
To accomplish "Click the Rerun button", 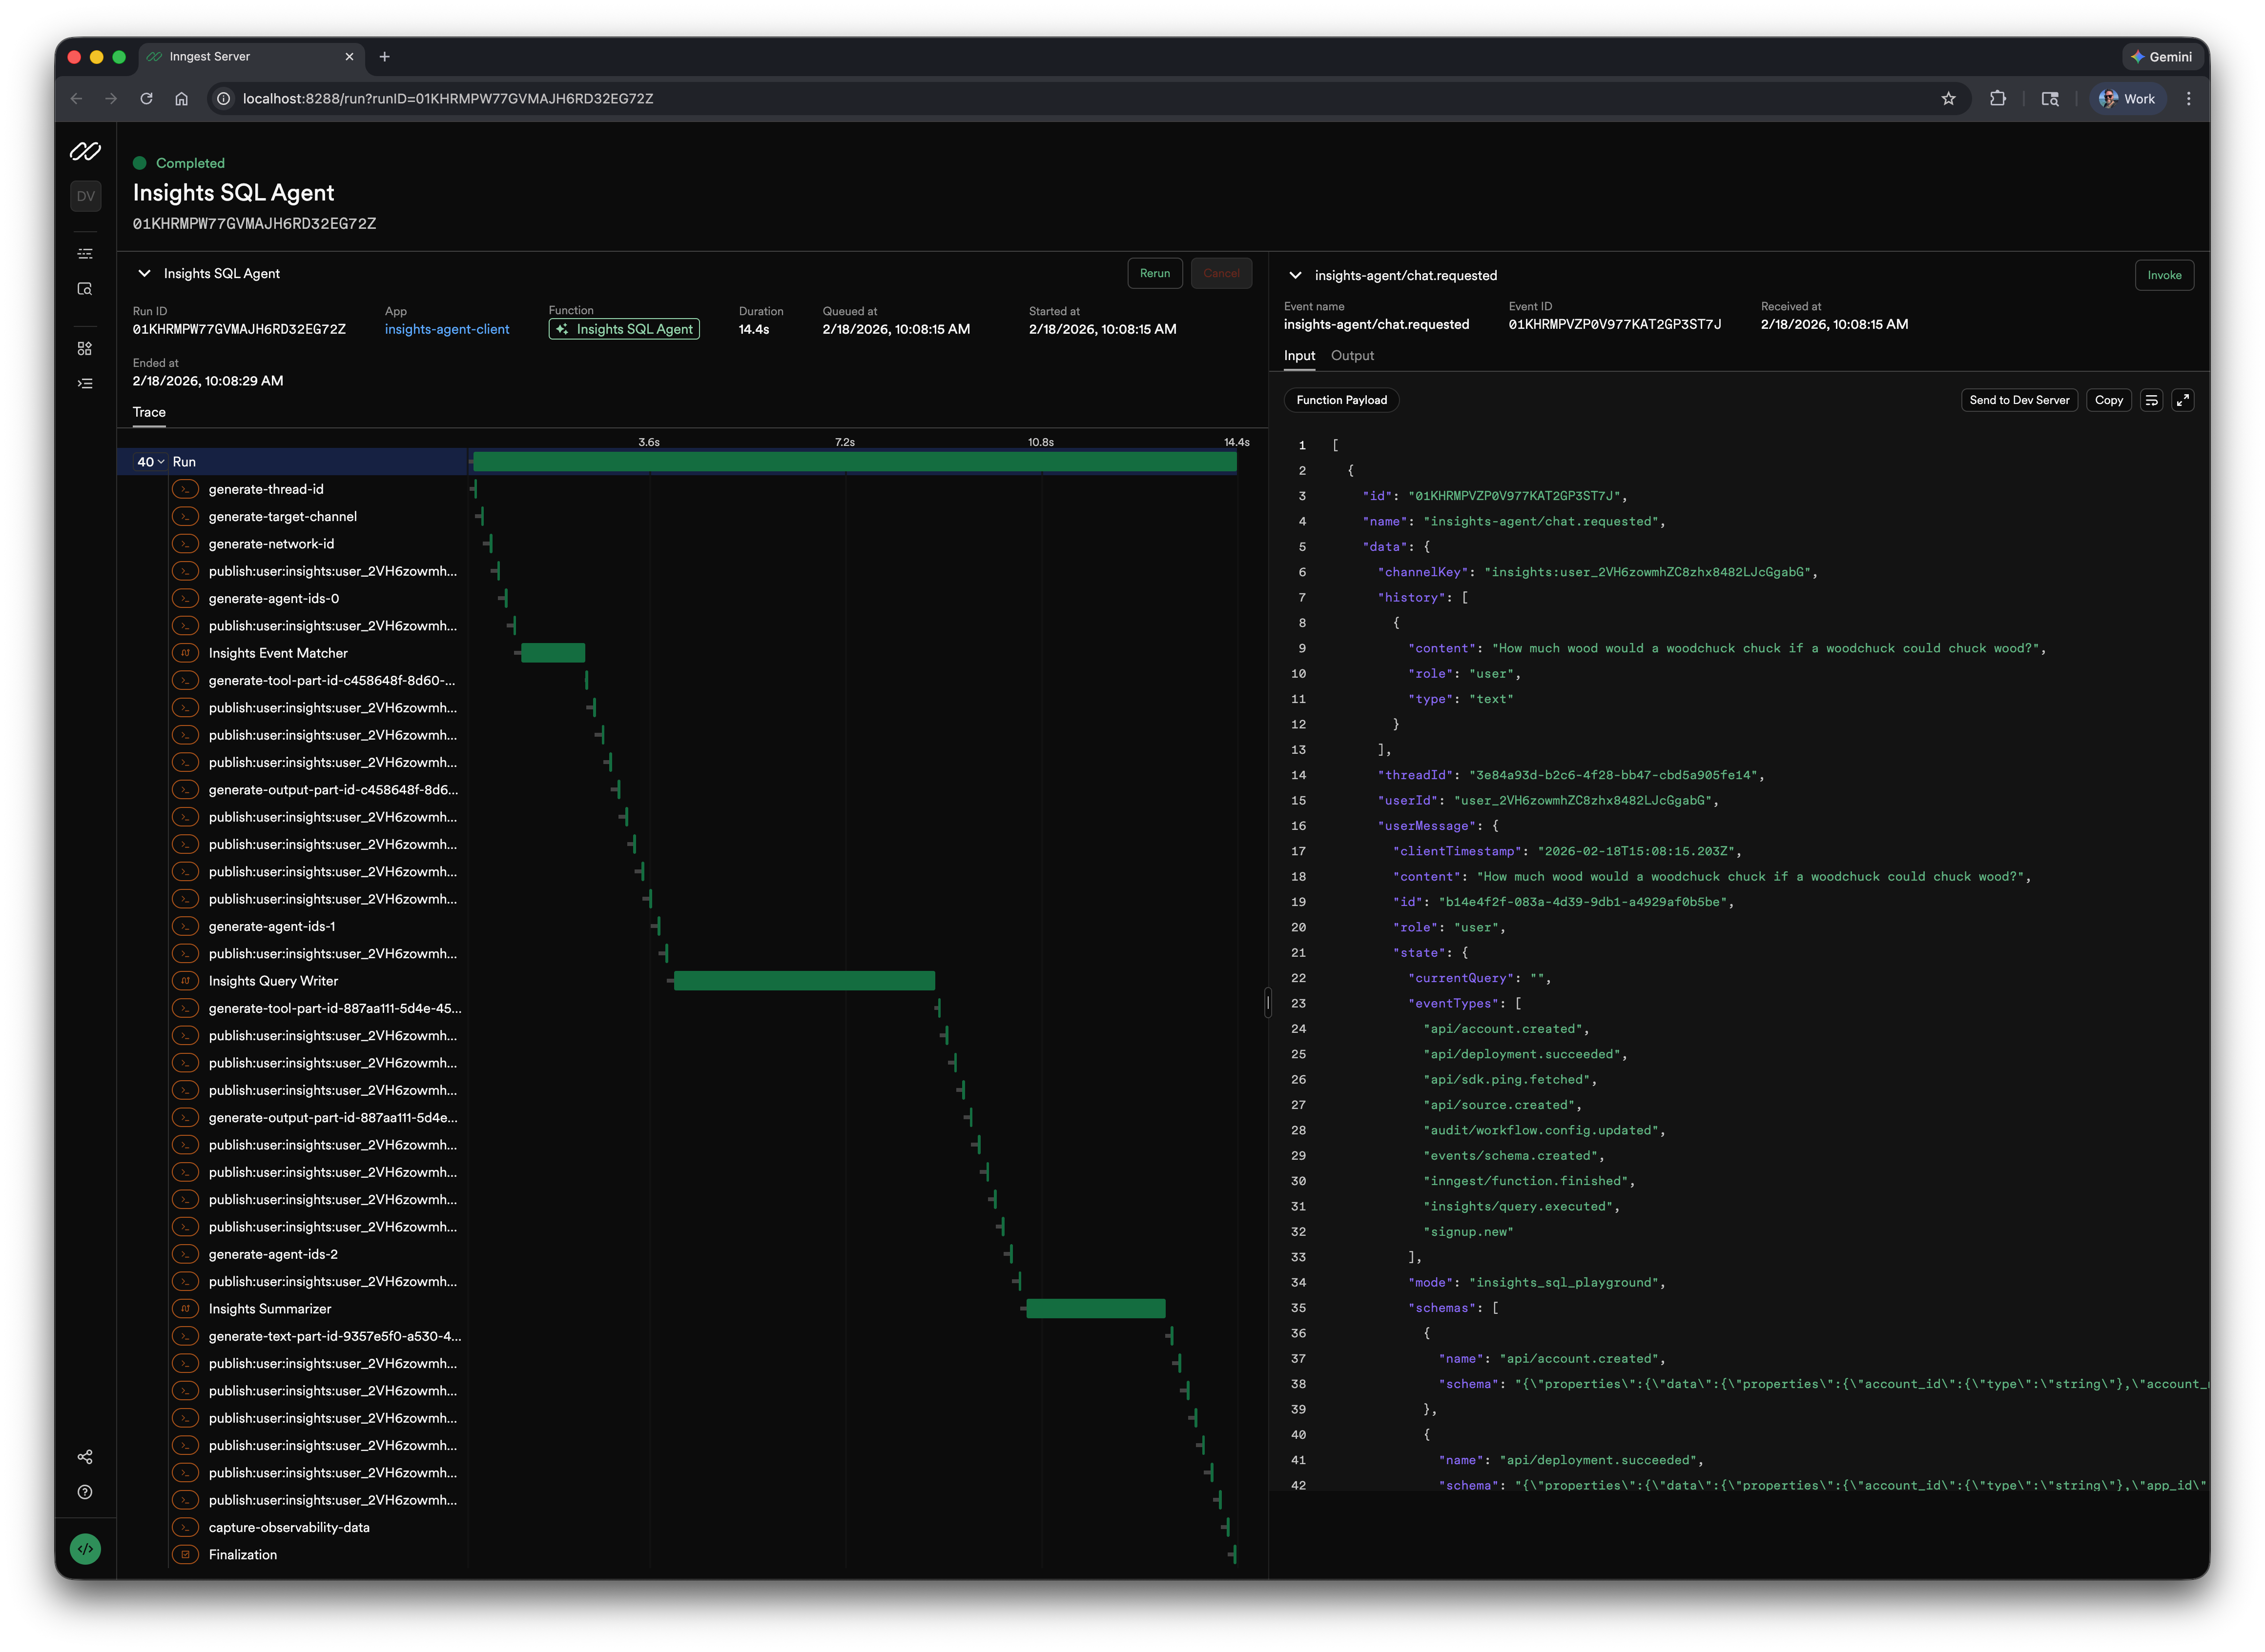I will 1154,273.
